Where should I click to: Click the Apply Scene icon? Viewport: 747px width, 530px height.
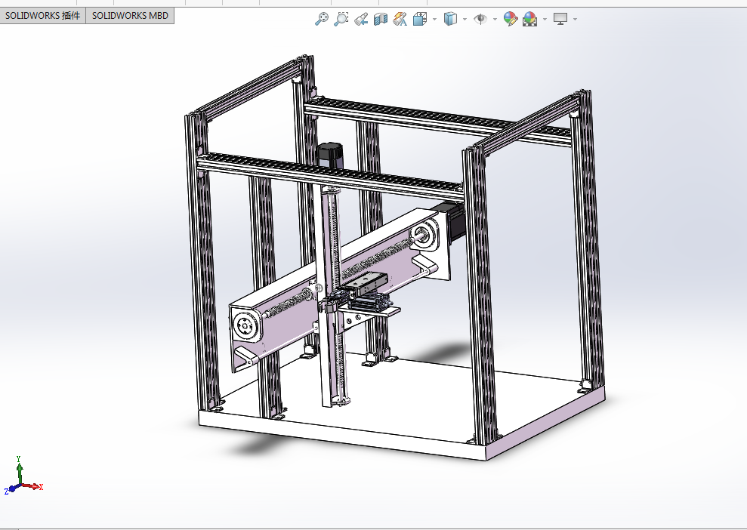(529, 19)
